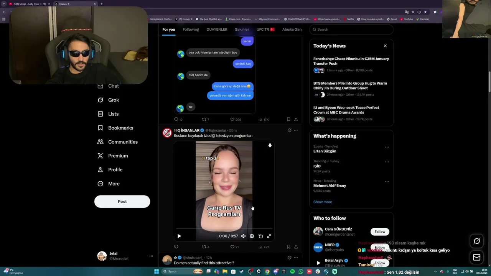This screenshot has width=491, height=276.
Task: Open the Messages floating button
Action: pos(477,258)
